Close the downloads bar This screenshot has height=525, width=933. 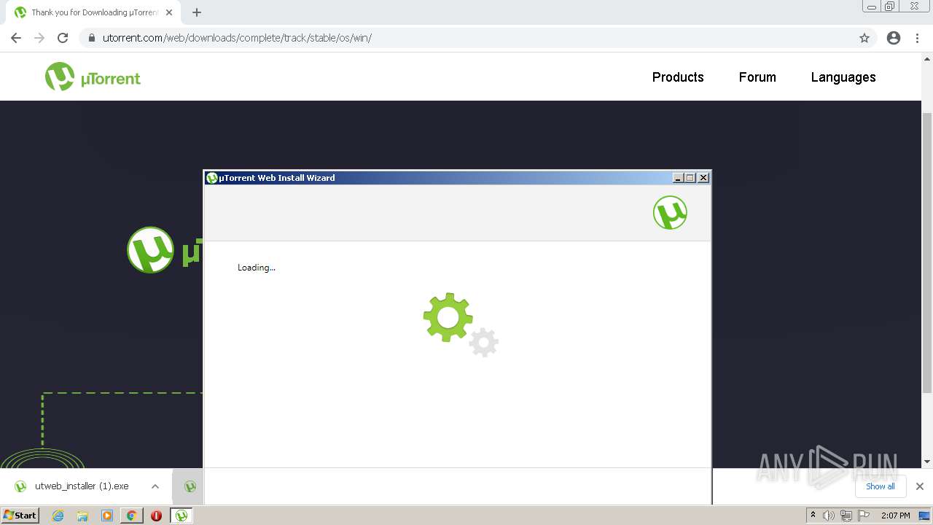click(920, 486)
